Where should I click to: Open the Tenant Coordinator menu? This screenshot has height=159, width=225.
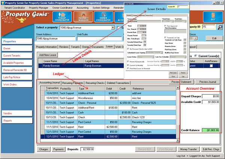tap(15, 8)
